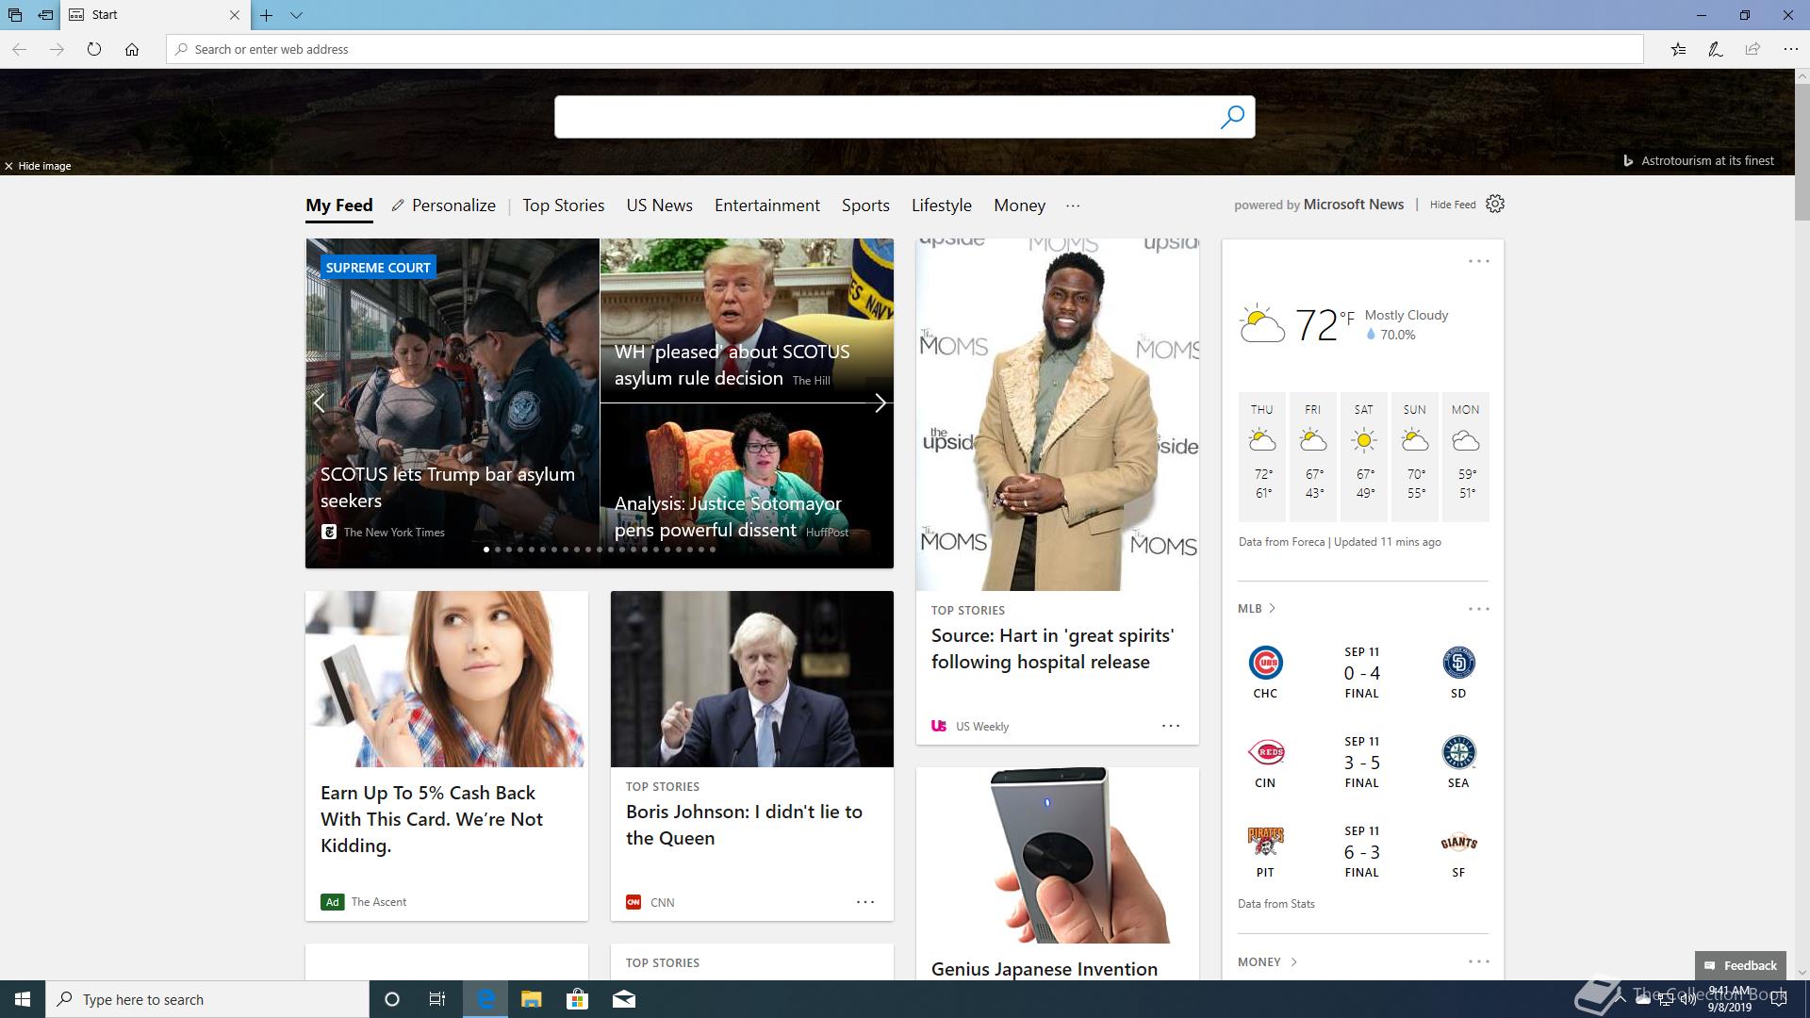Go to next carousel slide arrow

click(x=880, y=403)
